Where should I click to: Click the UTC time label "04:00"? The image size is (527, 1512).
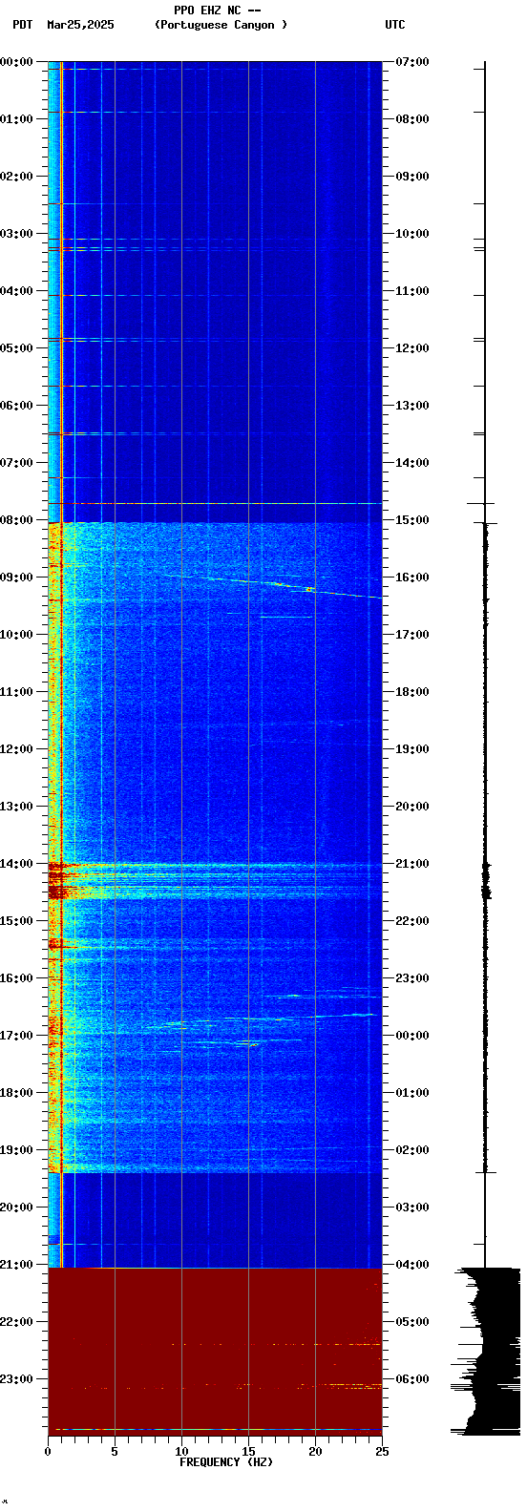pyautogui.click(x=412, y=1265)
